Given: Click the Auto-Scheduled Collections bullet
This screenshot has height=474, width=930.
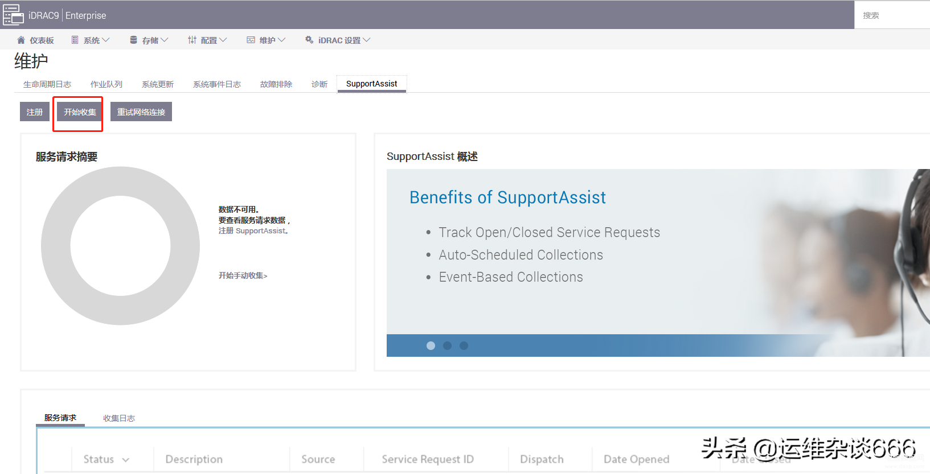Looking at the screenshot, I should click(521, 255).
